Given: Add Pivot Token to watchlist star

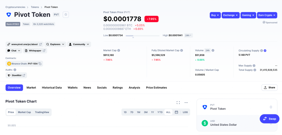Looking at the screenshot, I should [66, 15].
